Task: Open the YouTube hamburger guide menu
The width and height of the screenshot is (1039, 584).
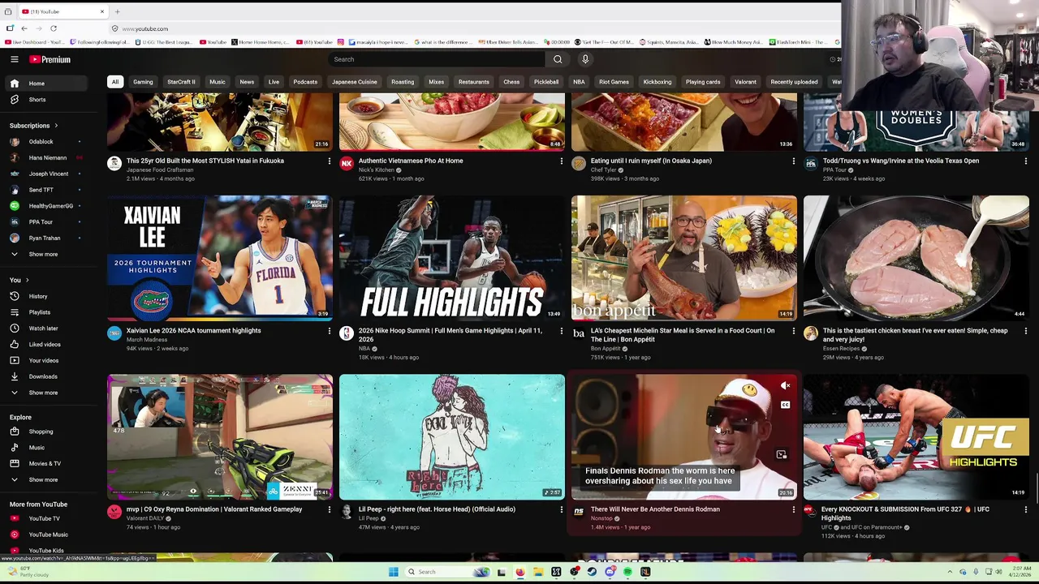Action: (x=15, y=59)
